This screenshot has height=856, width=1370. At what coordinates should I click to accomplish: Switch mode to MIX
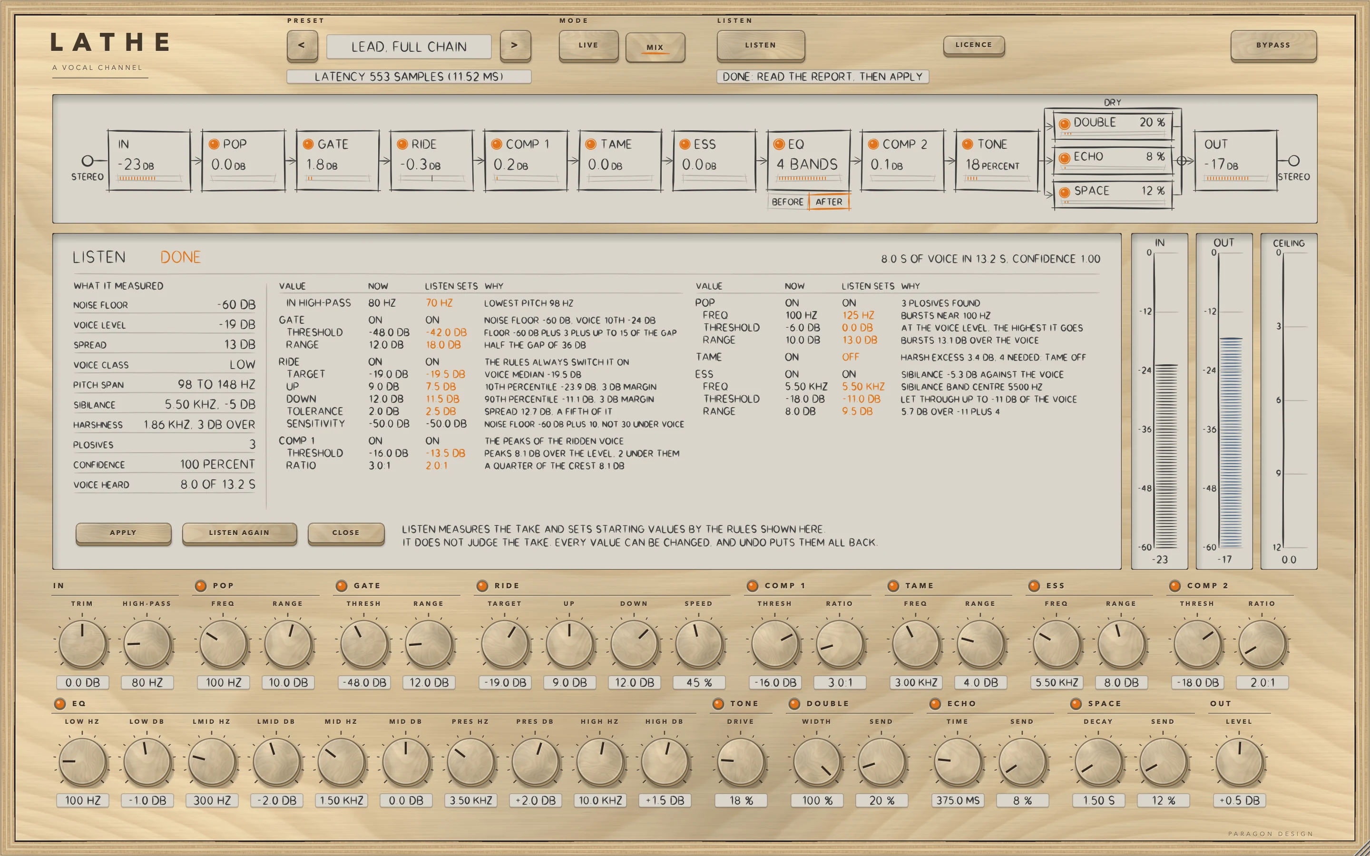[x=655, y=47]
